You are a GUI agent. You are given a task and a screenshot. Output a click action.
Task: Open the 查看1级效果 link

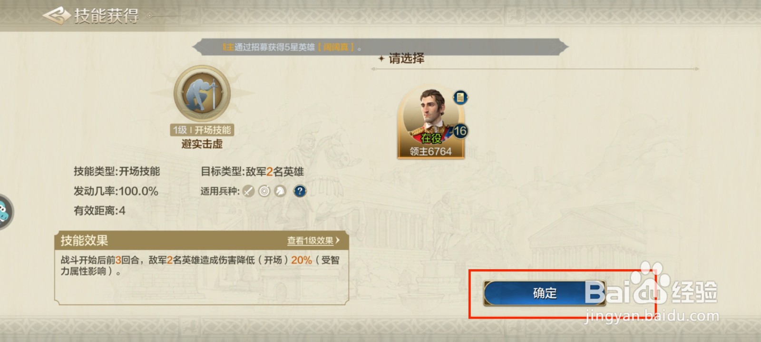point(310,241)
